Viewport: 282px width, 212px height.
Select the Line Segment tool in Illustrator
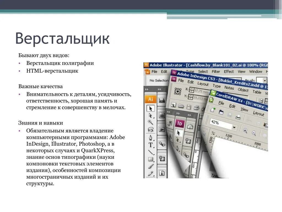tap(151, 152)
